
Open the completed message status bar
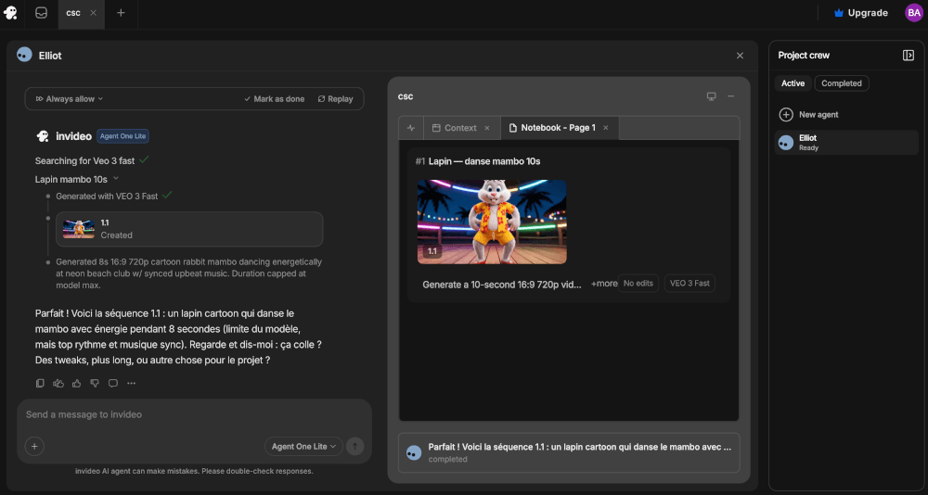tap(569, 452)
